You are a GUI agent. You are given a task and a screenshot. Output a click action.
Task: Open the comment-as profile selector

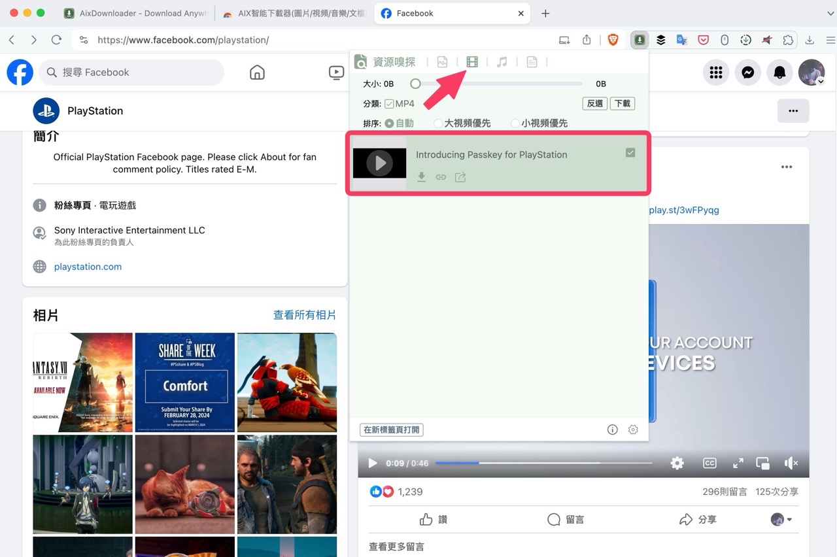781,520
